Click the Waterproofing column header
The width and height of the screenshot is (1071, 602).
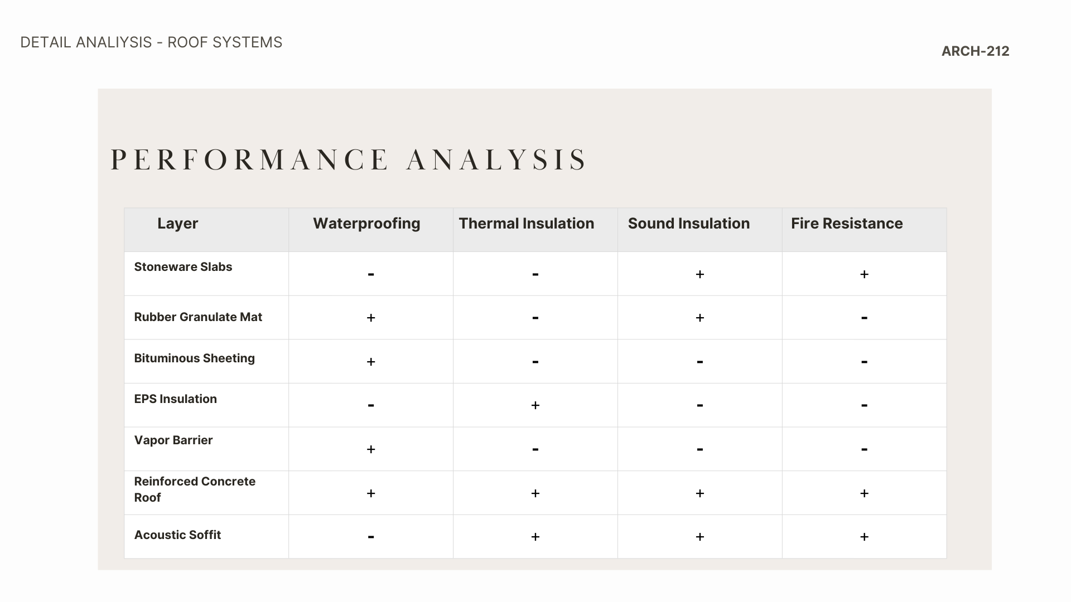(366, 224)
